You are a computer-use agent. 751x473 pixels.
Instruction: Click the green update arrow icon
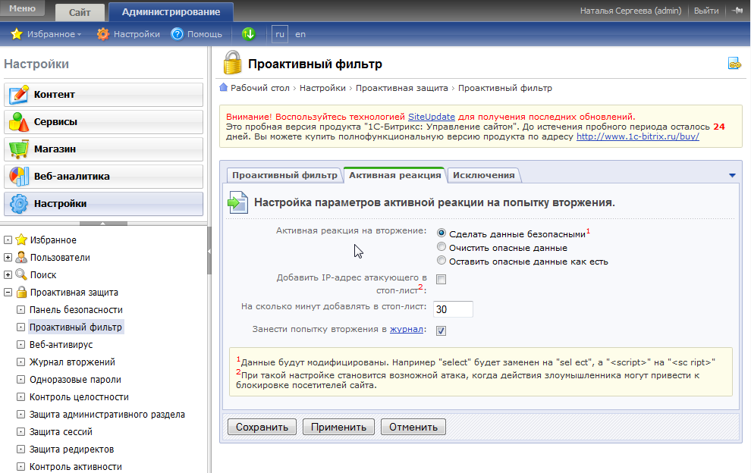coord(249,34)
